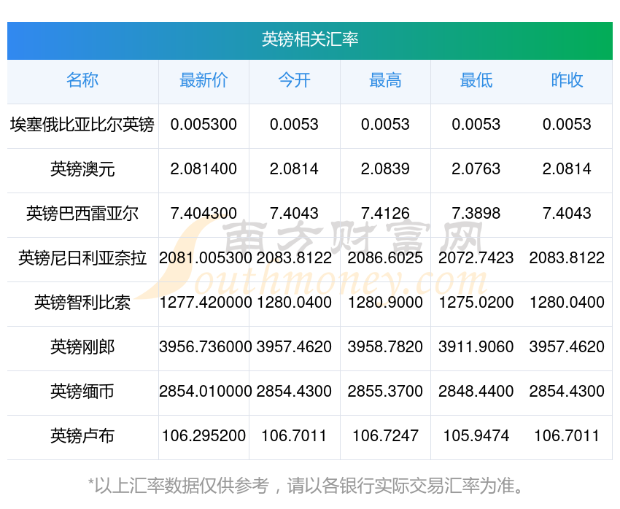
Task: Click the 2848.4400 low value
Action: click(476, 392)
